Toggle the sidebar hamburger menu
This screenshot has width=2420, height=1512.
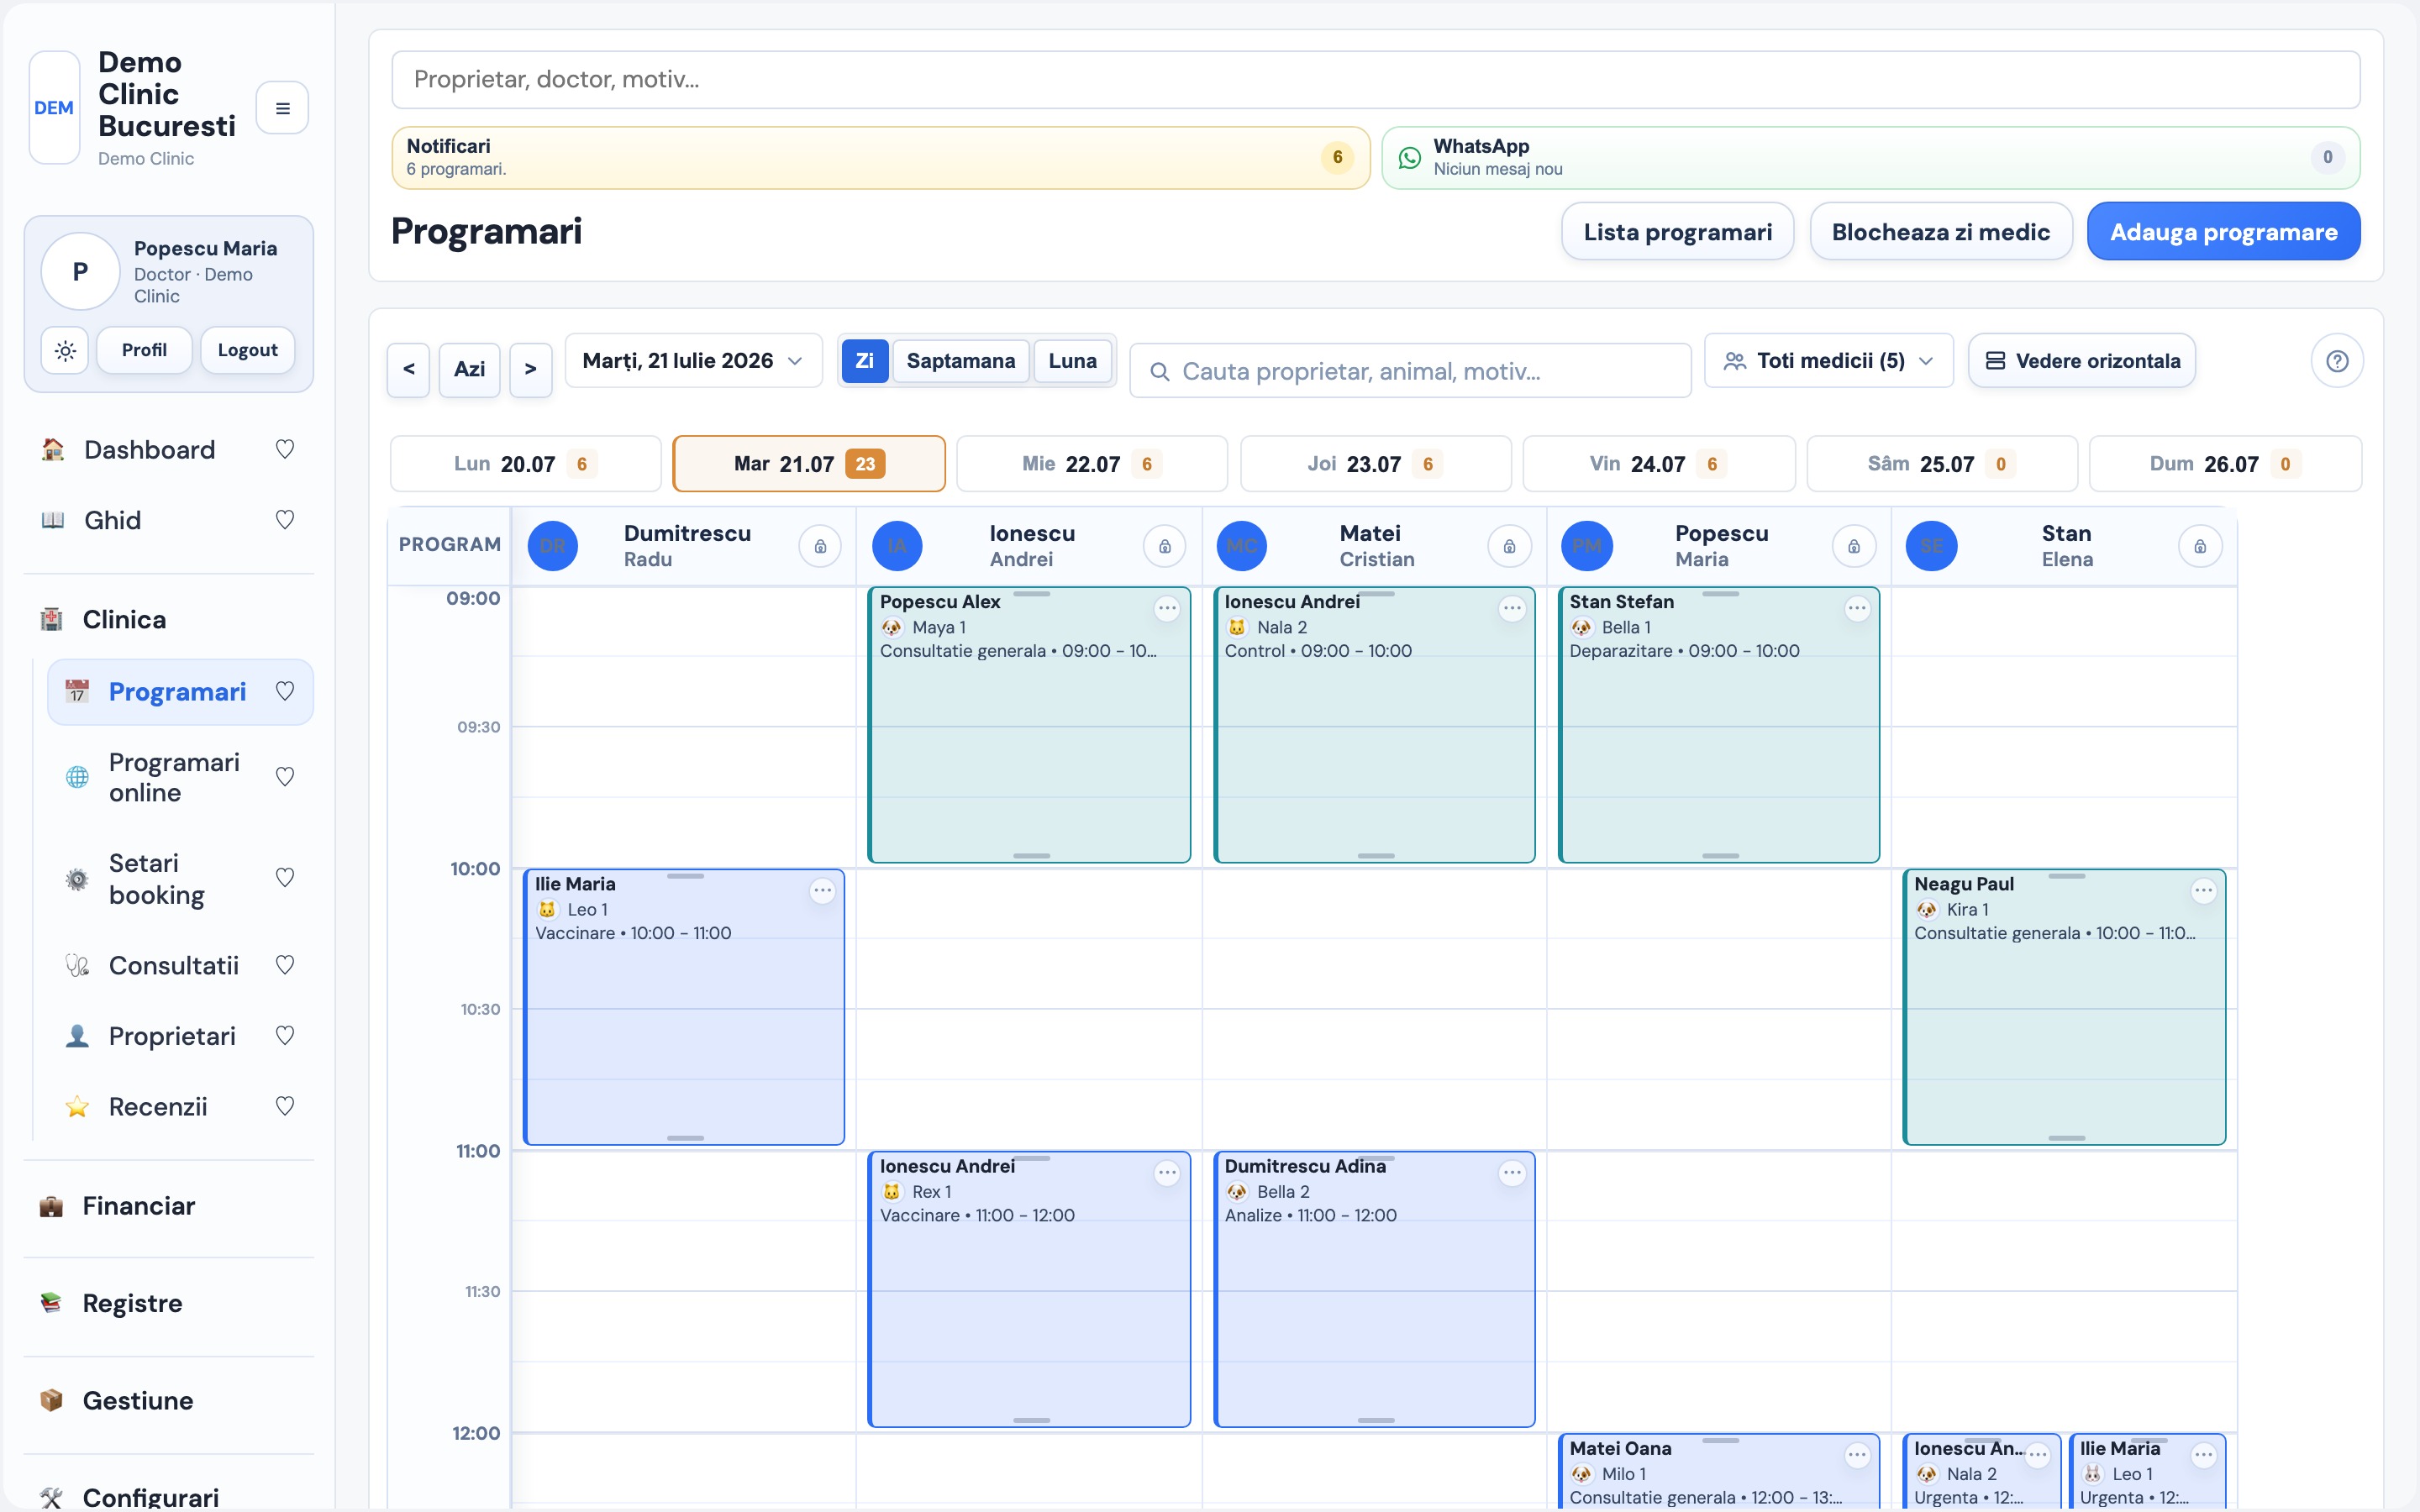[282, 108]
